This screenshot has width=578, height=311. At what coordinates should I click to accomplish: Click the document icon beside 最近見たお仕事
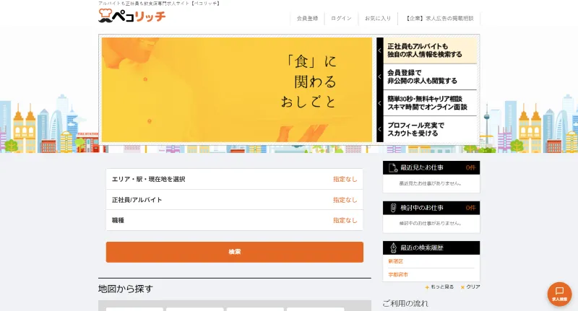point(393,168)
